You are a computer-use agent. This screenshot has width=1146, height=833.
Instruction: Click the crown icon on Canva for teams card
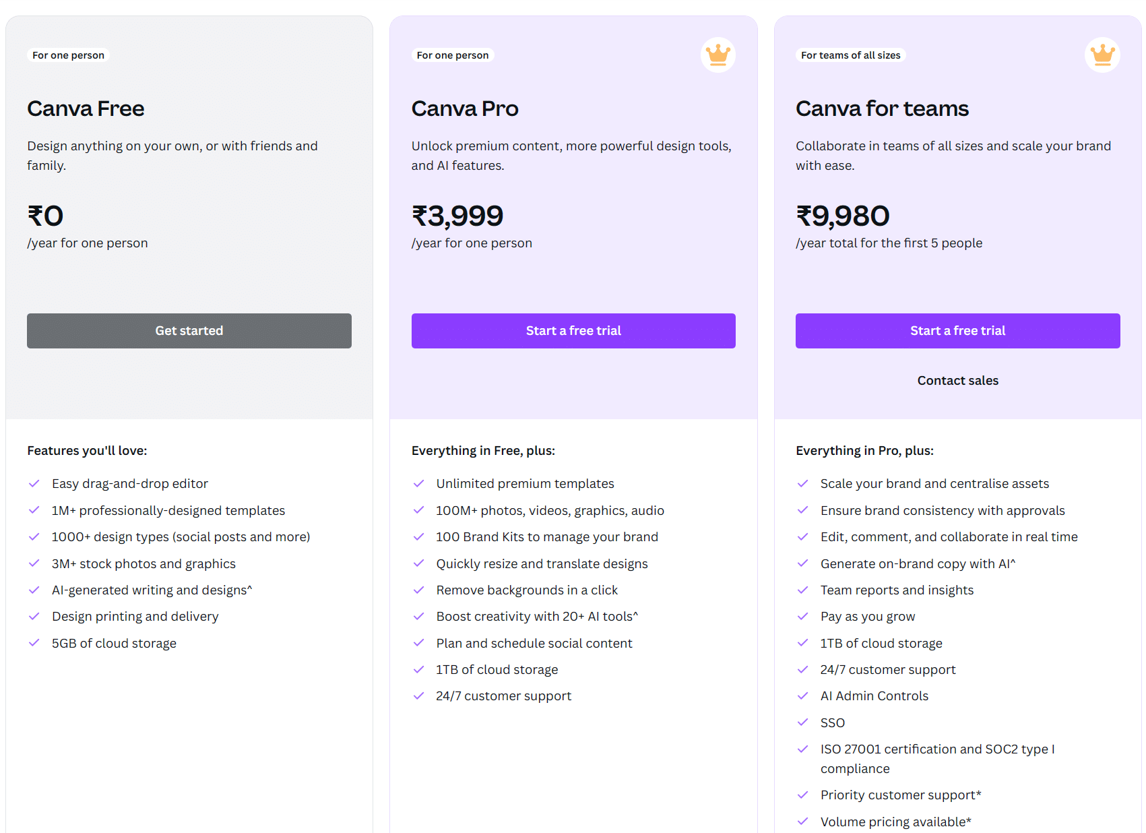1102,55
